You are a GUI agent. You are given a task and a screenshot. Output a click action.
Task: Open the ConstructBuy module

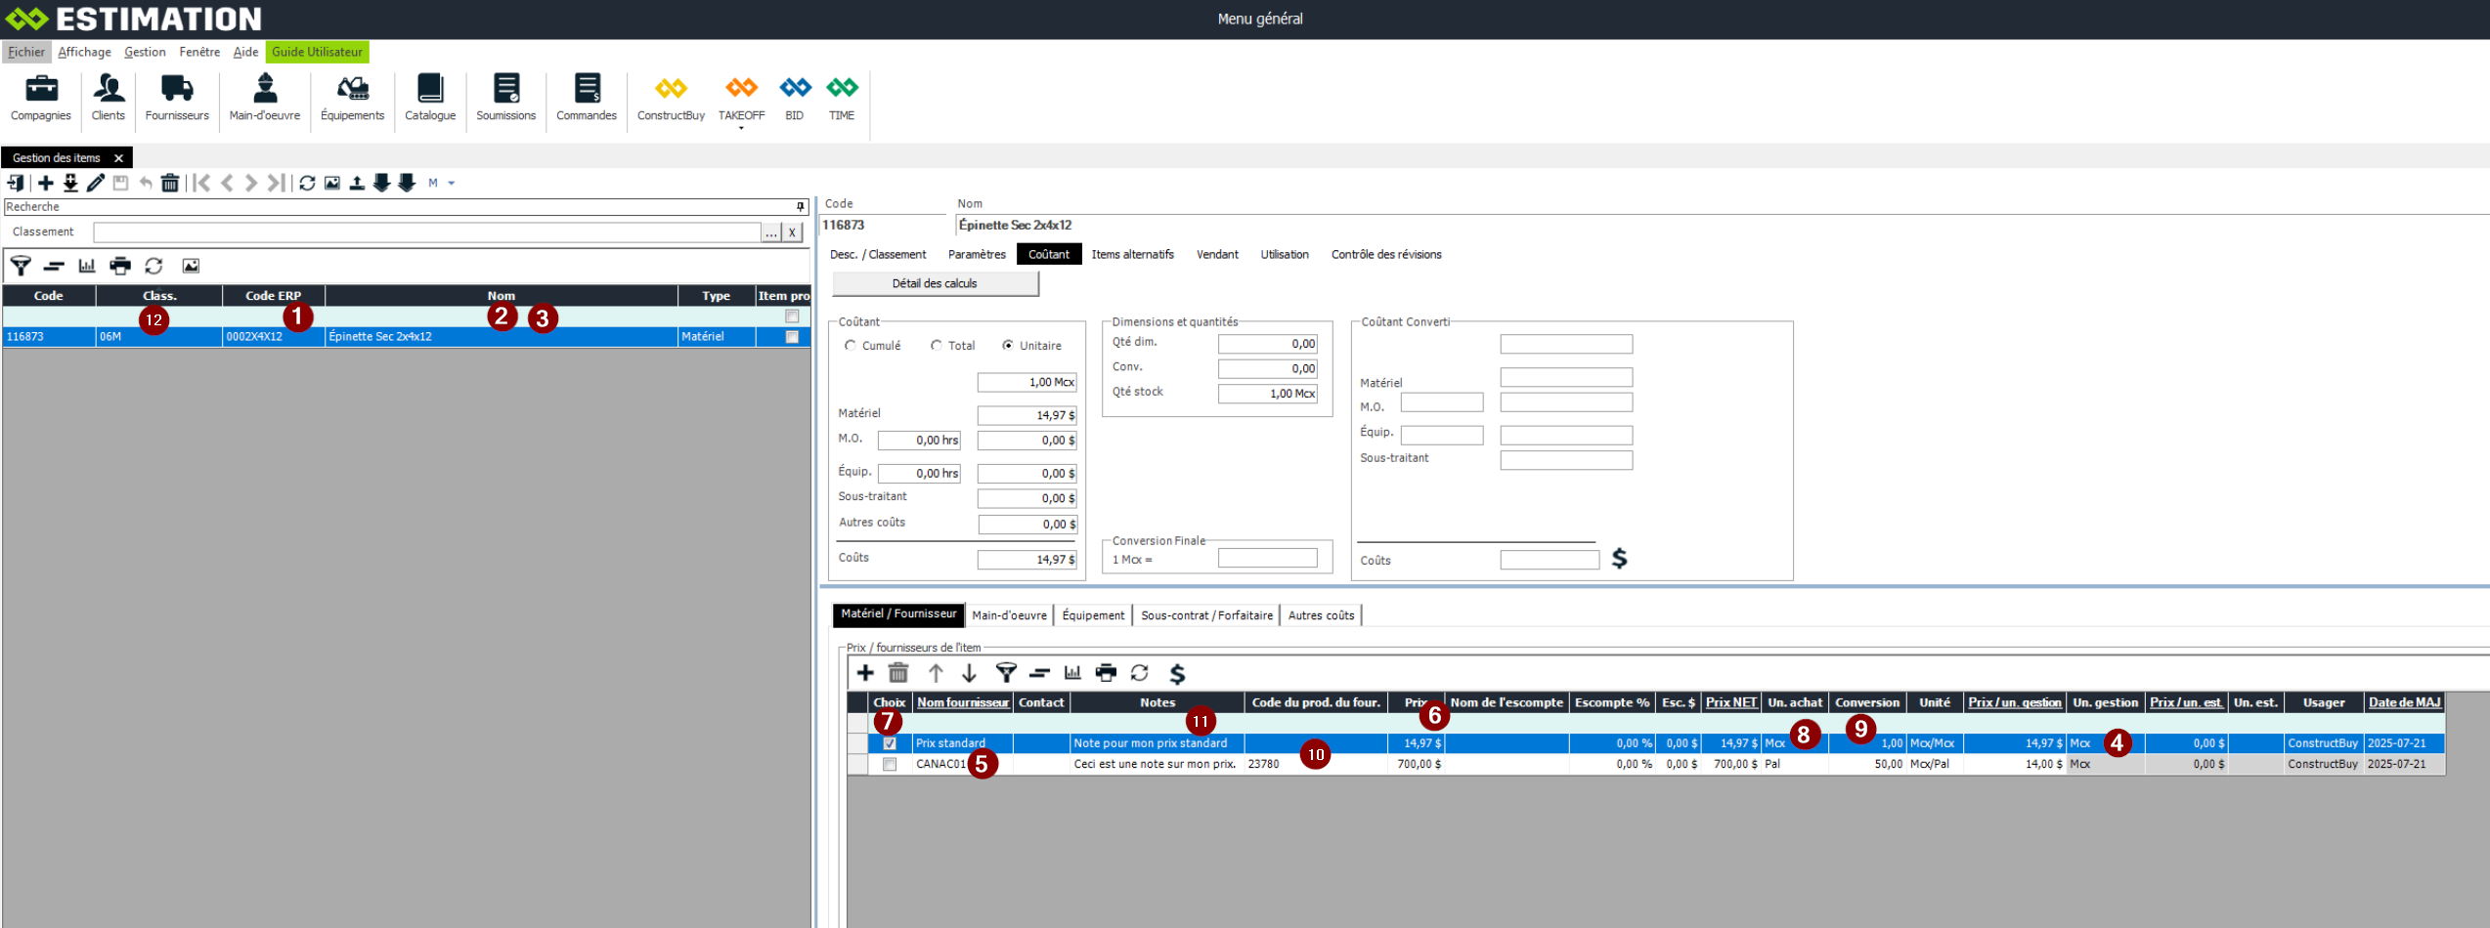pos(671,99)
